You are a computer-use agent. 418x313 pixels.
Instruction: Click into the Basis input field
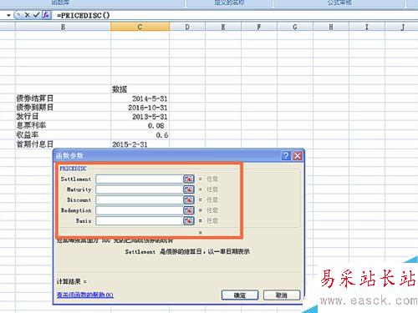[x=140, y=220]
